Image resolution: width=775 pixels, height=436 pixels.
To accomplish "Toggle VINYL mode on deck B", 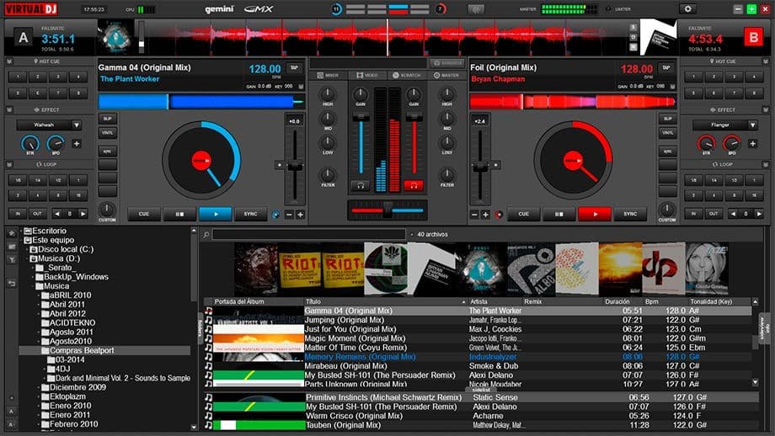I will click(x=668, y=133).
